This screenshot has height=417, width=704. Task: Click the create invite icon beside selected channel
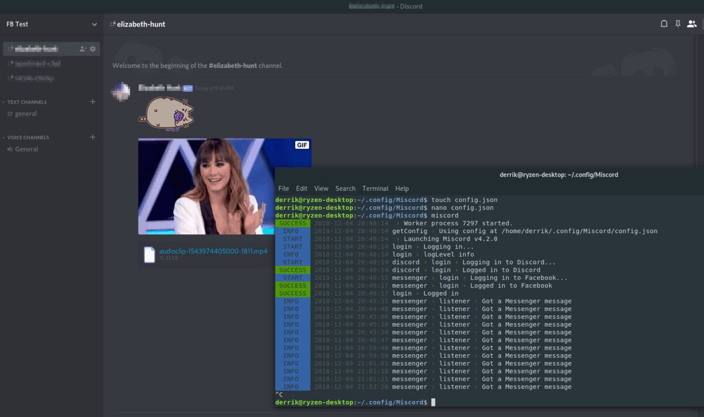[83, 49]
